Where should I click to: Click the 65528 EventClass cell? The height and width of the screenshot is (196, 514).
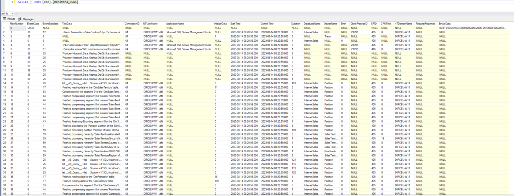coord(33,28)
